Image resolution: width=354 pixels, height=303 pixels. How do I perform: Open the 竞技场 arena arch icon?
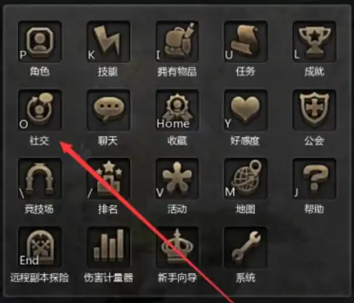40,178
